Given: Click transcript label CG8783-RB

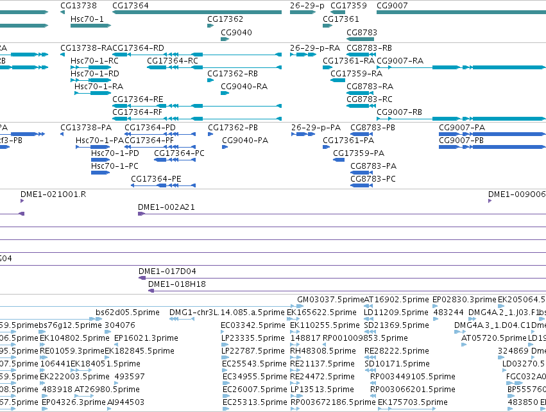Looking at the screenshot, I should coord(369,47).
